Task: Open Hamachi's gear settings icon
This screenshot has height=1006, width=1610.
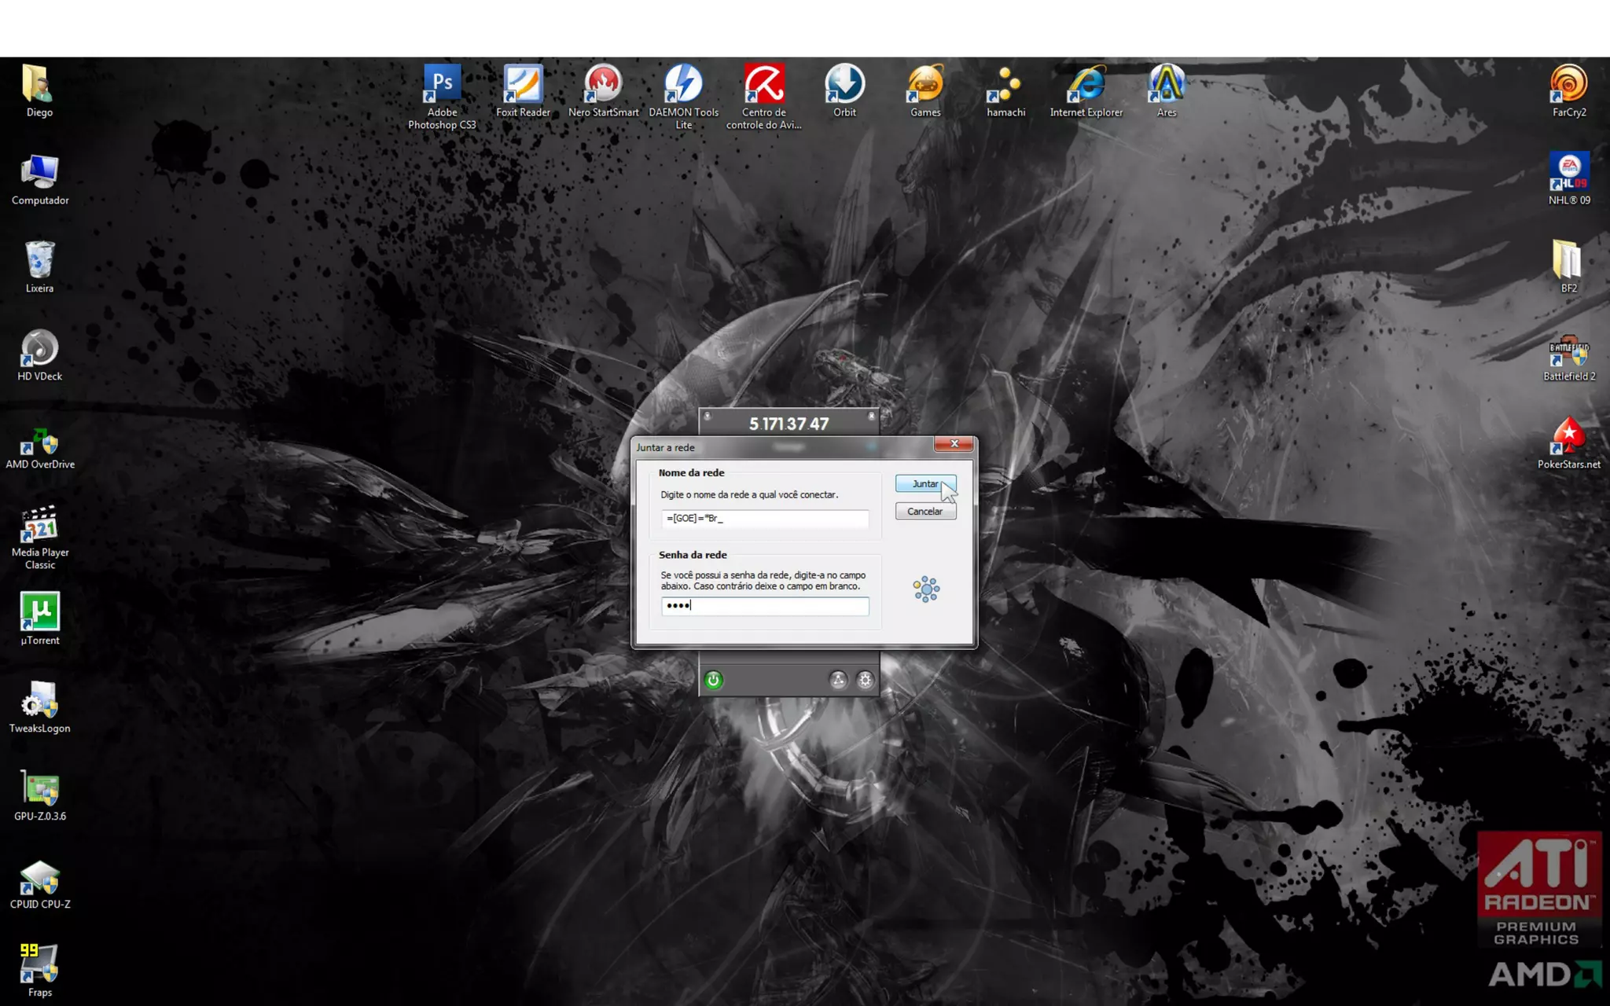Action: click(x=865, y=680)
